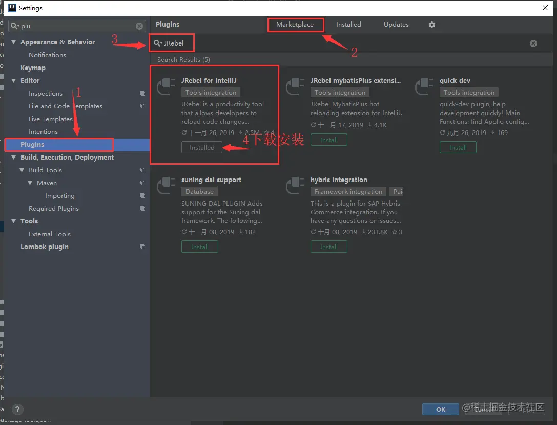Click suning dal support plugin title
This screenshot has width=557, height=425.
pos(211,180)
